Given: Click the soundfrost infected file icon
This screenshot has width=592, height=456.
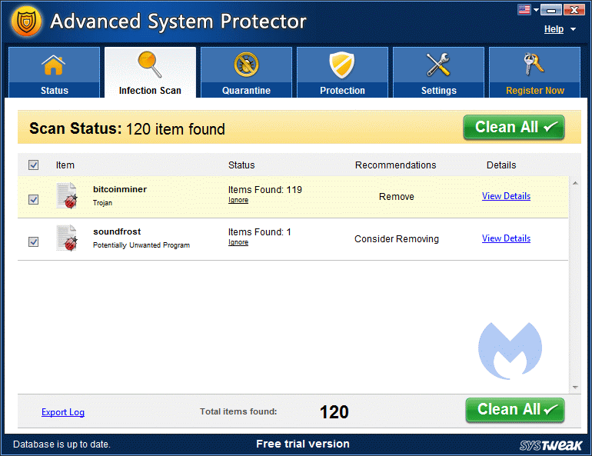Looking at the screenshot, I should pos(67,238).
